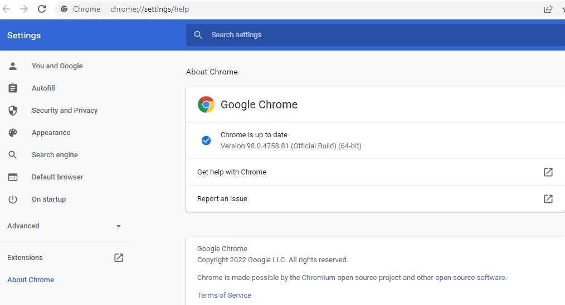The width and height of the screenshot is (565, 305).
Task: Click the power icon beside On startup
Action: (x=13, y=199)
